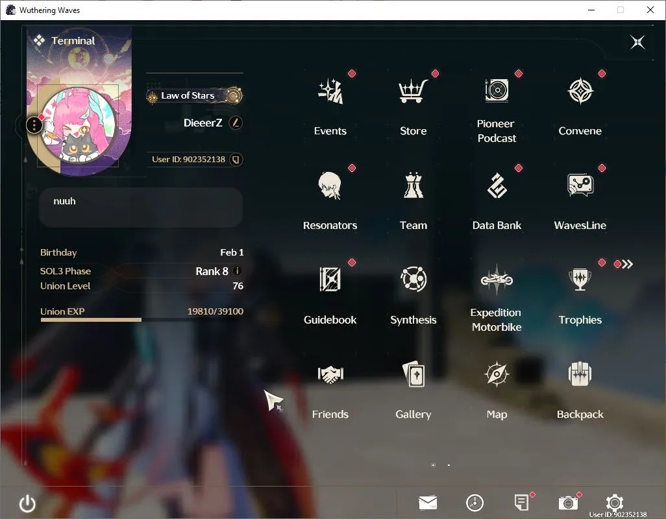This screenshot has width=666, height=519.
Task: Open the Store shopping cart icon
Action: [x=413, y=91]
